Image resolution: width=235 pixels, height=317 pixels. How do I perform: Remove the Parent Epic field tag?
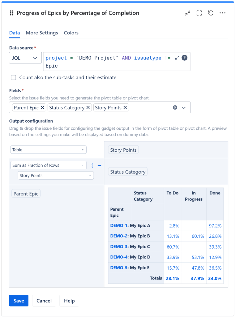point(42,107)
